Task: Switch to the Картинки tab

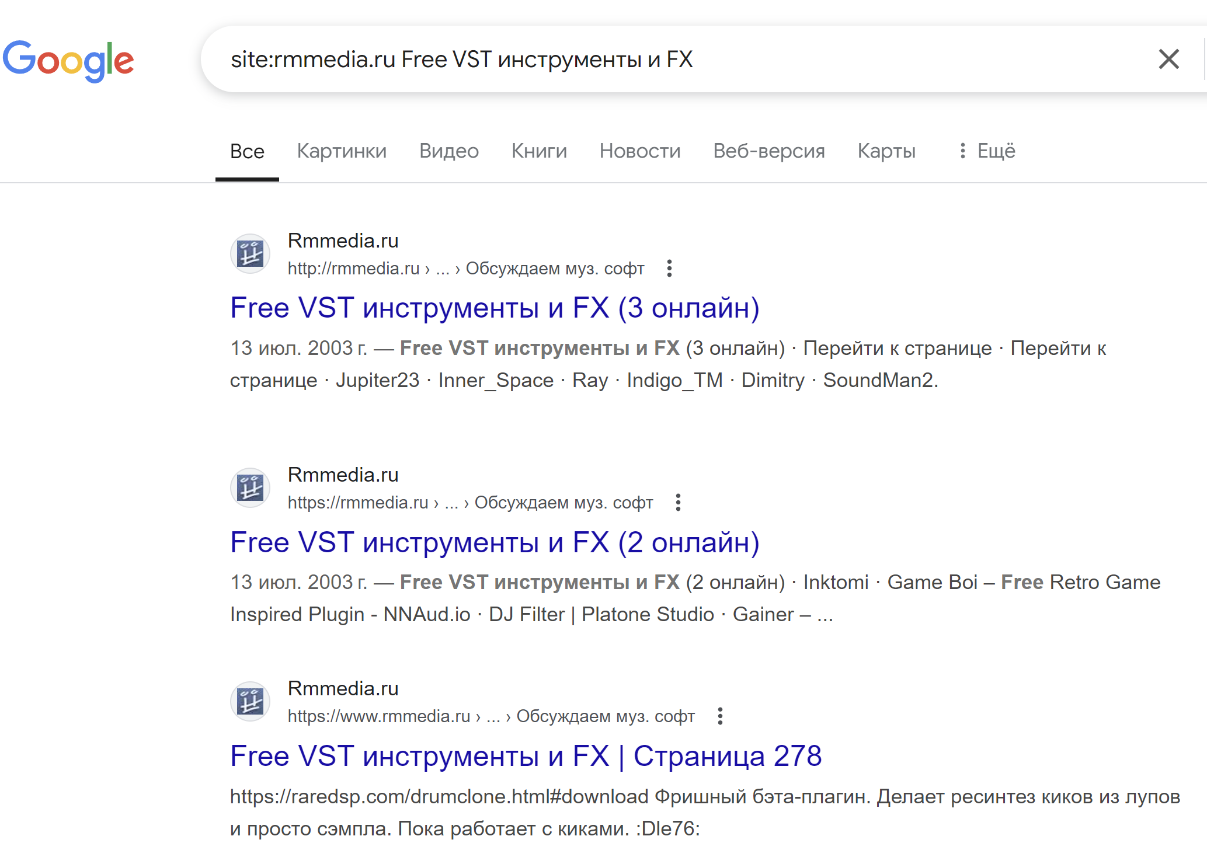Action: click(x=342, y=151)
